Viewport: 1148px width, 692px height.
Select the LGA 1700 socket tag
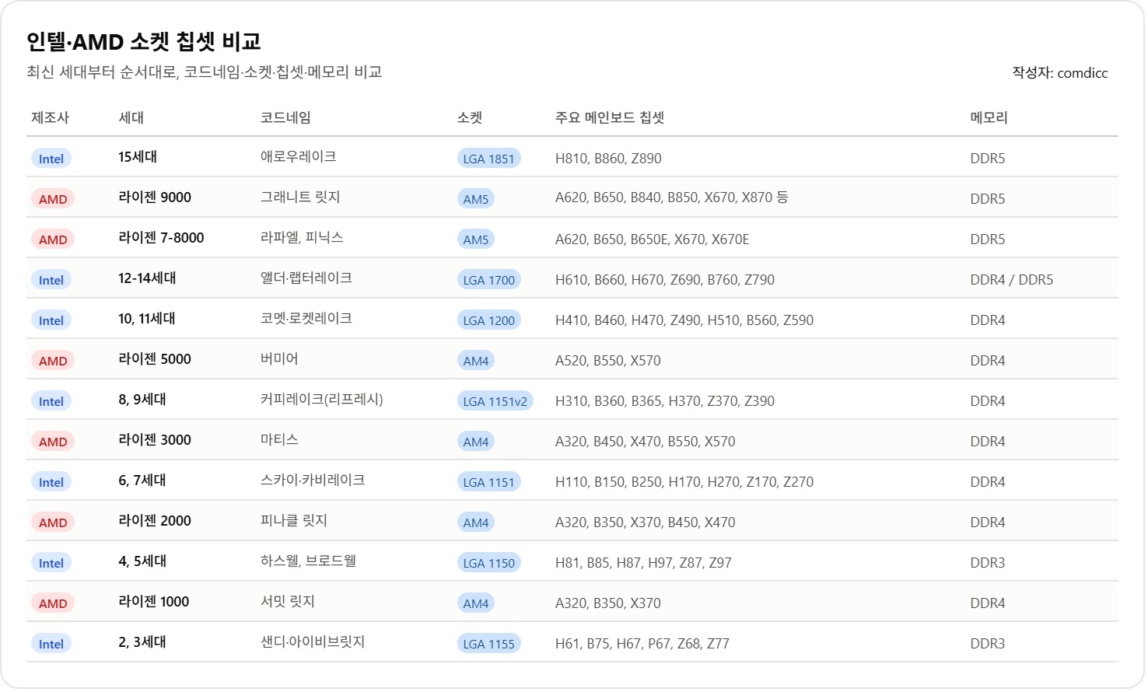click(488, 280)
